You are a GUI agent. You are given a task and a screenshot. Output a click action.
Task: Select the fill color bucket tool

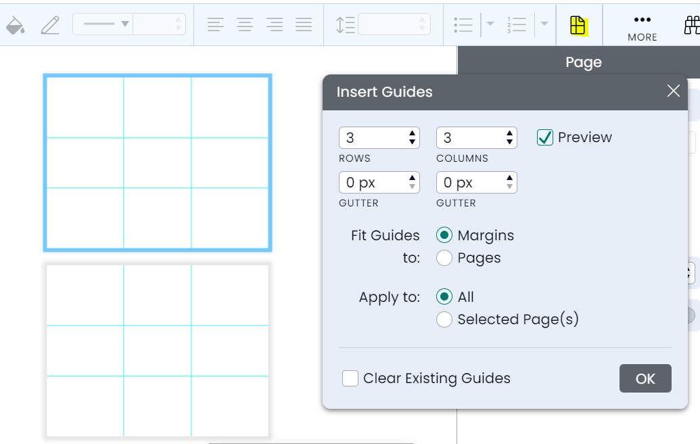tap(15, 25)
